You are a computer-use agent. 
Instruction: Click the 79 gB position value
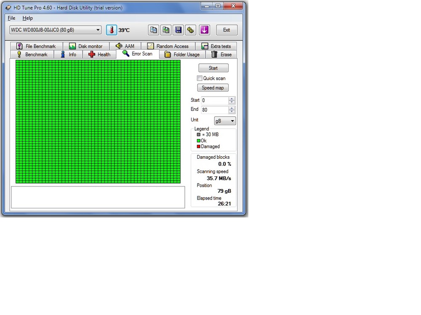click(x=224, y=191)
